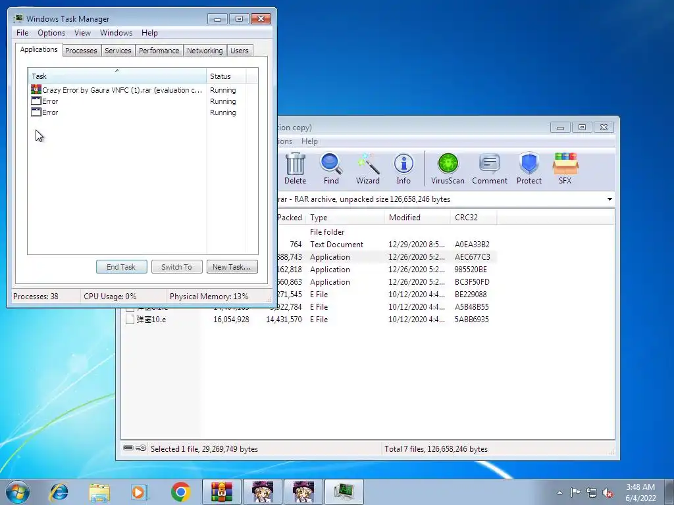Viewport: 674px width, 505px height.
Task: Select the Application row with CRC BC3F50FD
Action: 387,281
